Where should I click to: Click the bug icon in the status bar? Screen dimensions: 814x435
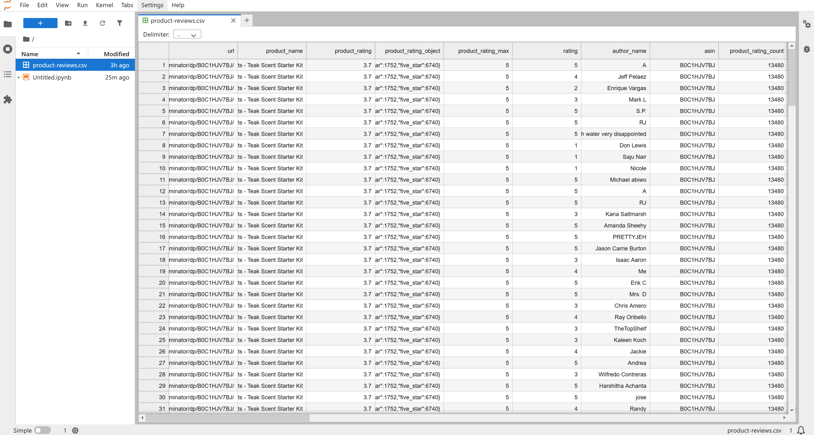(x=75, y=430)
